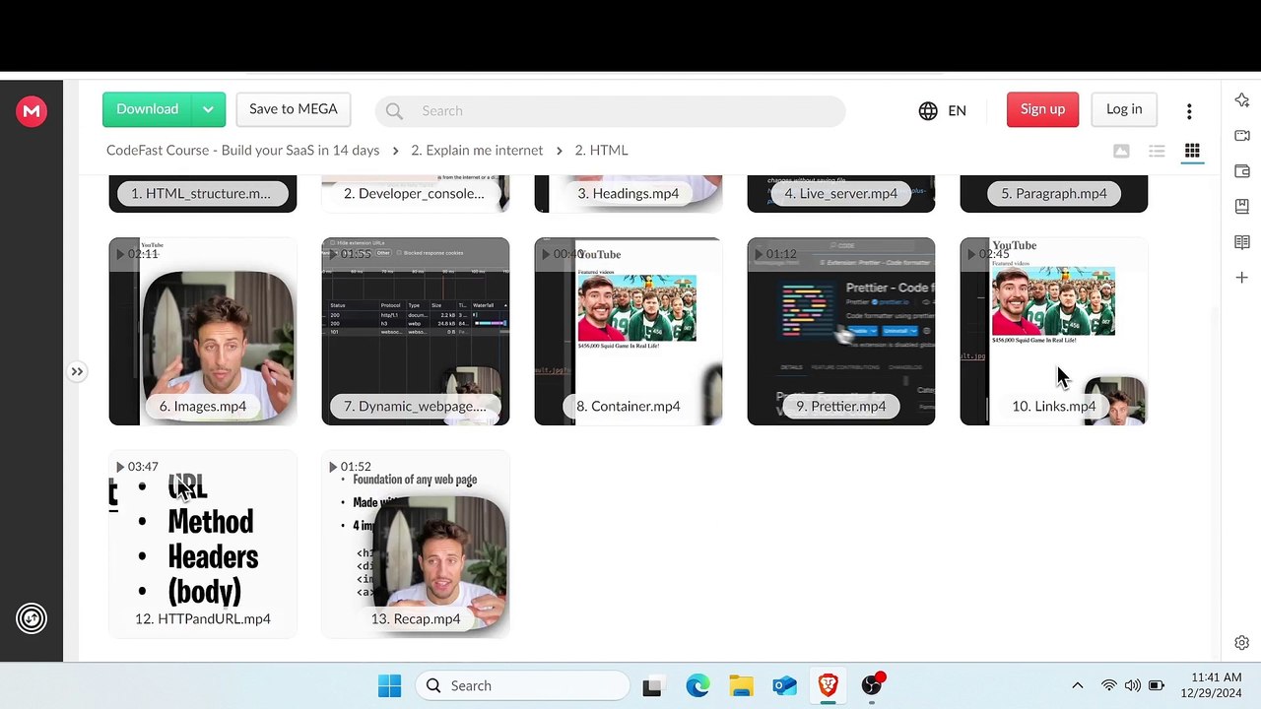Click the volume speaker tray icon

pyautogui.click(x=1133, y=685)
